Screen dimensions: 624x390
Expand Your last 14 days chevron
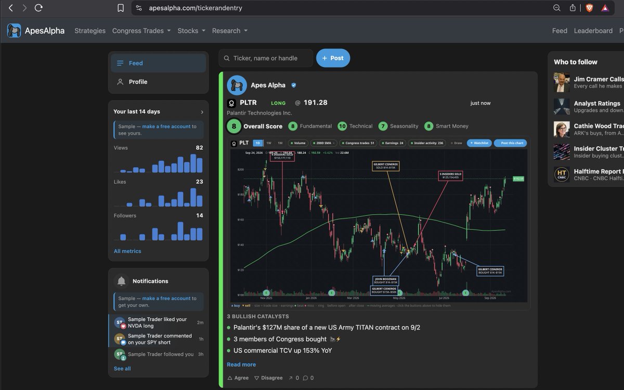202,112
